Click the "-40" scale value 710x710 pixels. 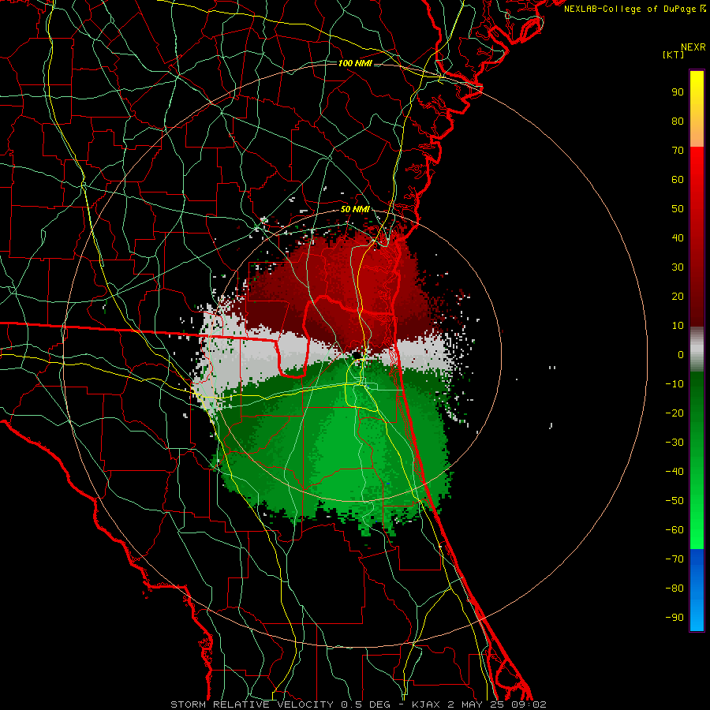(x=674, y=472)
